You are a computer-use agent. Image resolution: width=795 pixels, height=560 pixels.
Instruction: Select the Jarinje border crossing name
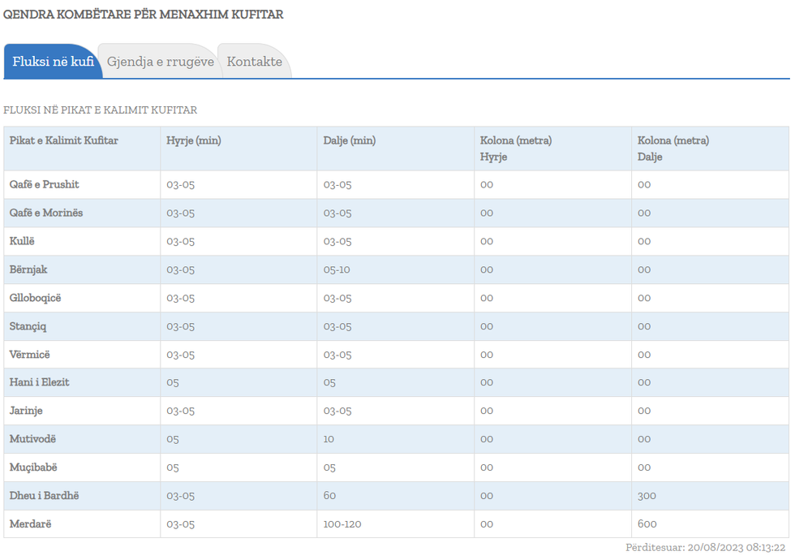pos(28,411)
